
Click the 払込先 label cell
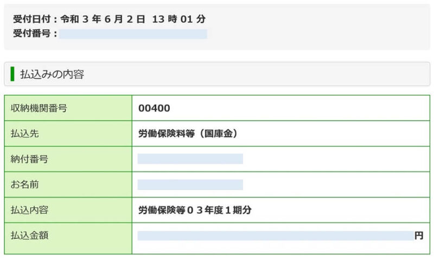pyautogui.click(x=68, y=134)
